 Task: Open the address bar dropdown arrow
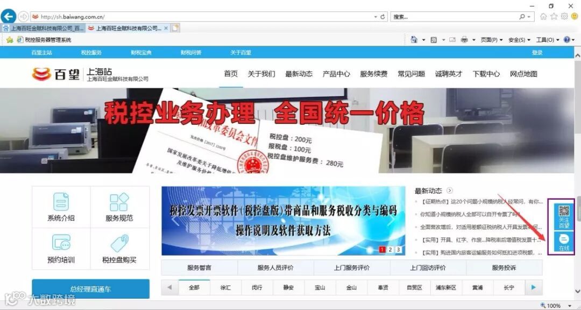click(375, 17)
